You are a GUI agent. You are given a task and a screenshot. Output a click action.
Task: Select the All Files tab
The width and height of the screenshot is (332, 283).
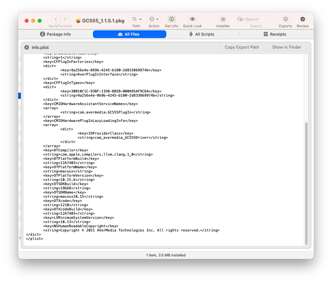130,34
